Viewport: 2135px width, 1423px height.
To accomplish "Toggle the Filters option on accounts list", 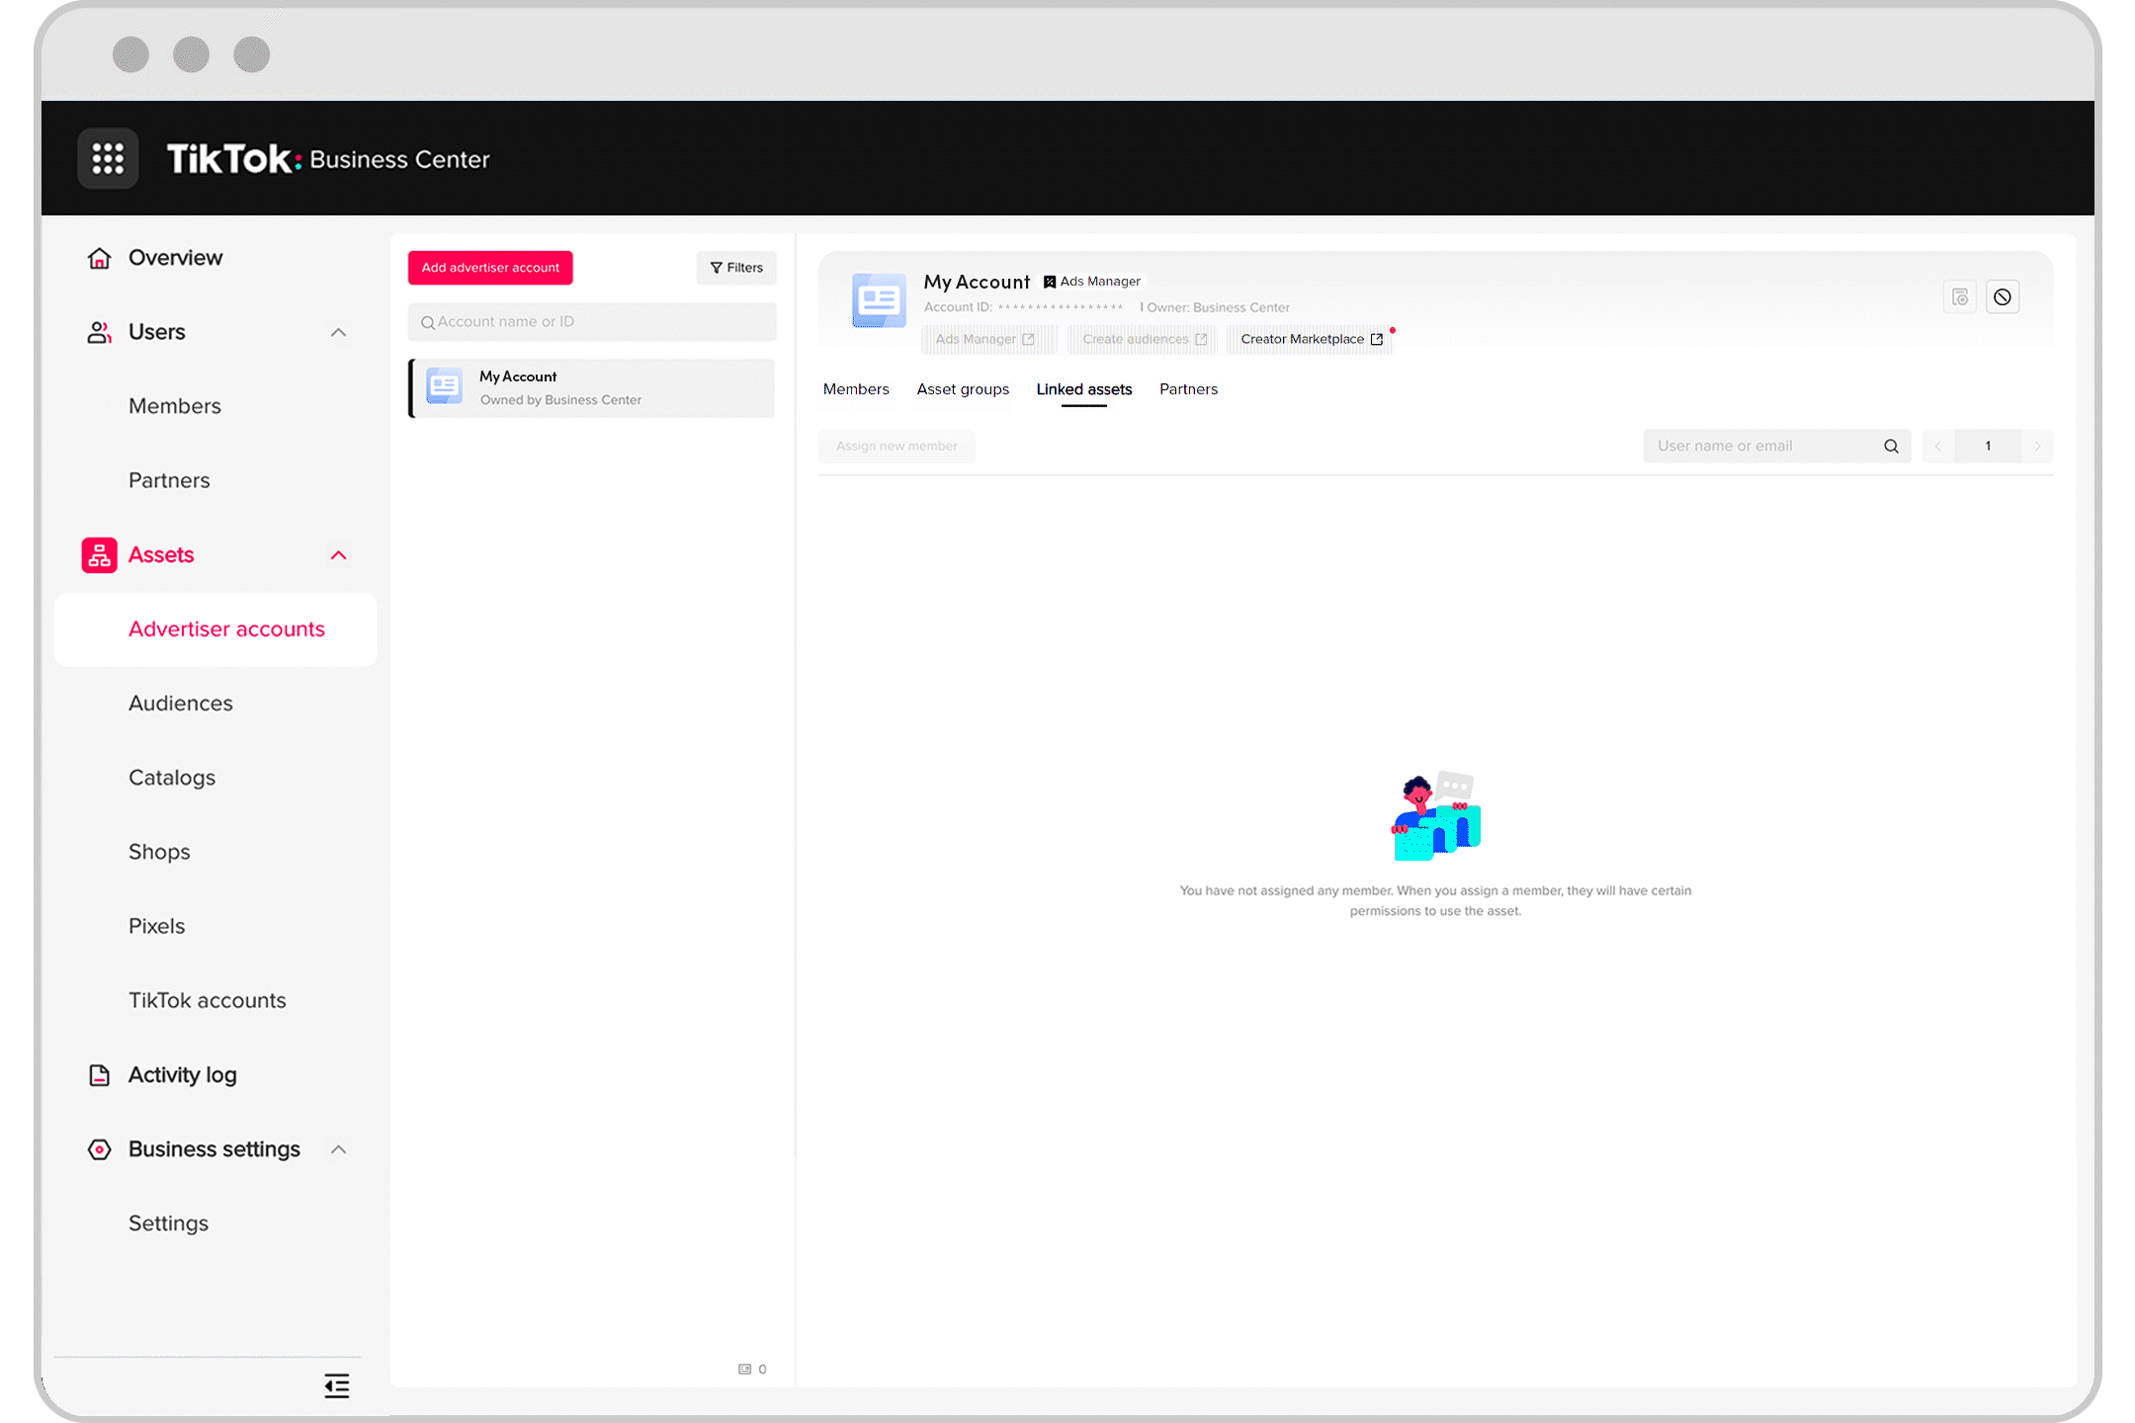I will (x=733, y=267).
